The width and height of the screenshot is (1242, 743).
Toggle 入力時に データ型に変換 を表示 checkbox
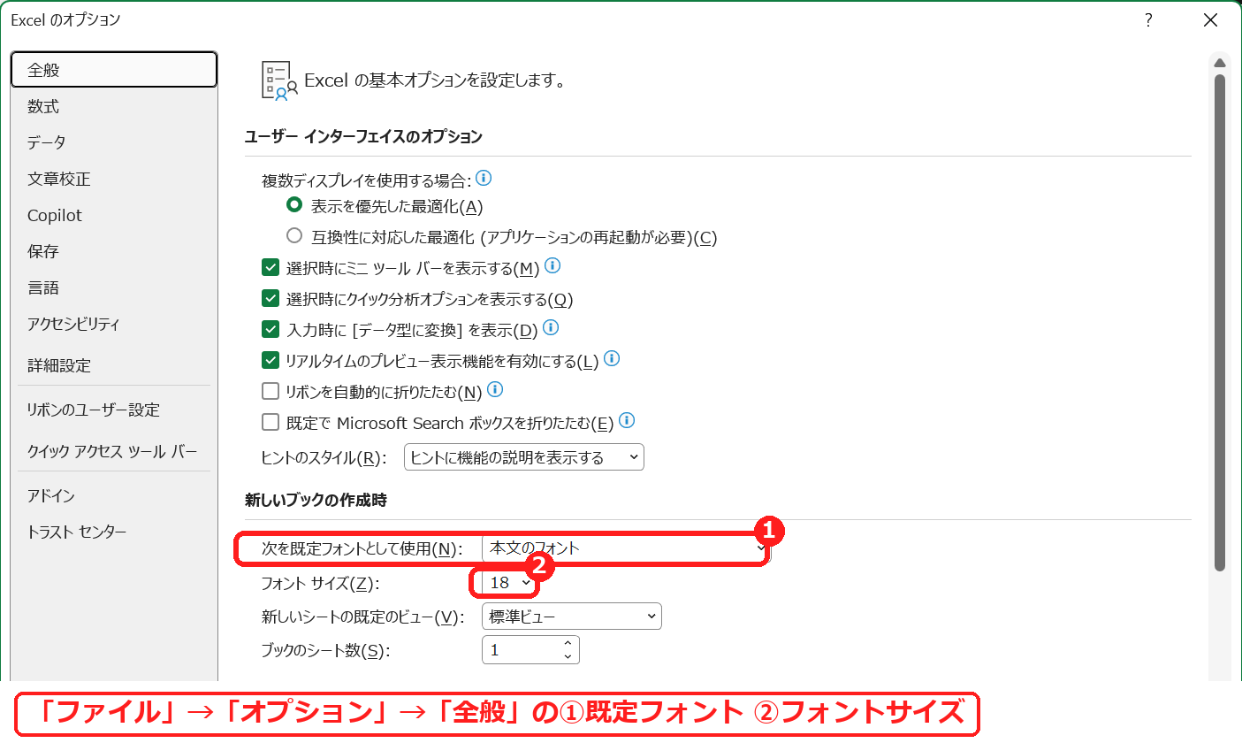coord(270,330)
